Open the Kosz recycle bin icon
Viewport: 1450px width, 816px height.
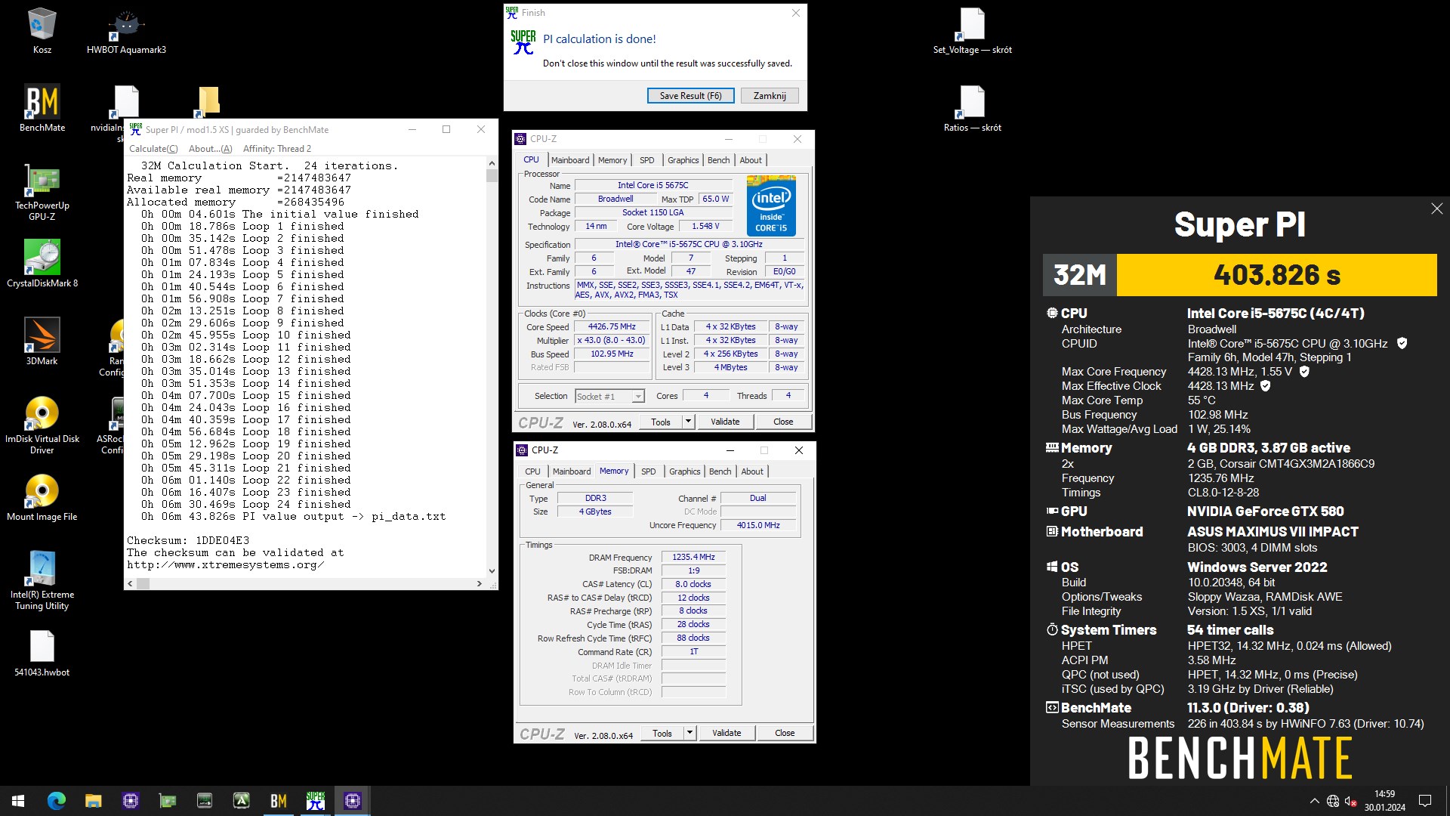coord(42,31)
